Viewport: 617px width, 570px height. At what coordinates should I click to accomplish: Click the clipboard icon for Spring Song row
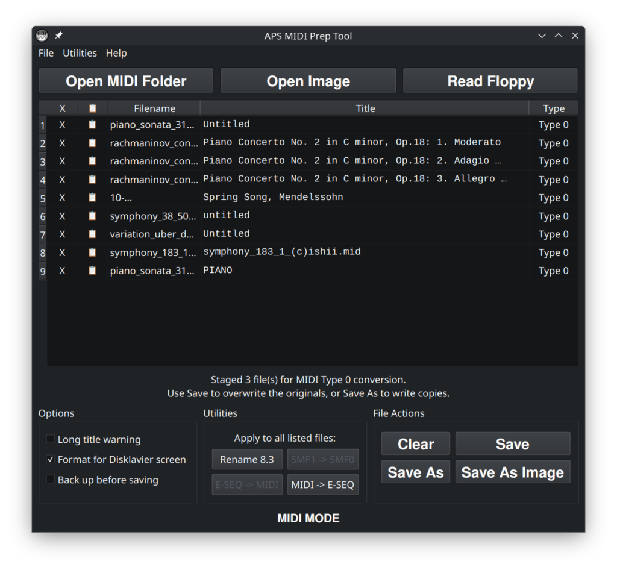click(x=92, y=198)
